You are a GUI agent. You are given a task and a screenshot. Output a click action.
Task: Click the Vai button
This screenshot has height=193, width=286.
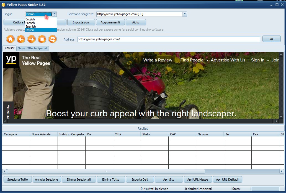(271, 39)
